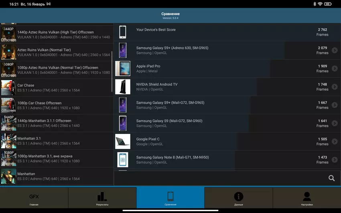Click the search input field

[x=221, y=178]
